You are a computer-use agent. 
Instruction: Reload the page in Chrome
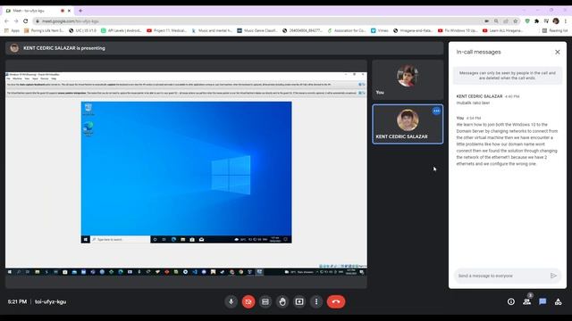pyautogui.click(x=26, y=21)
